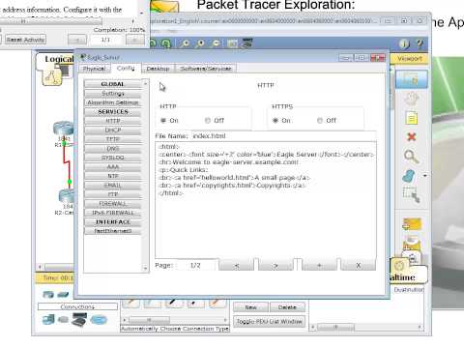Go to previous HTTP page with '<'
Screen dimensions: 464x348
pyautogui.click(x=237, y=266)
